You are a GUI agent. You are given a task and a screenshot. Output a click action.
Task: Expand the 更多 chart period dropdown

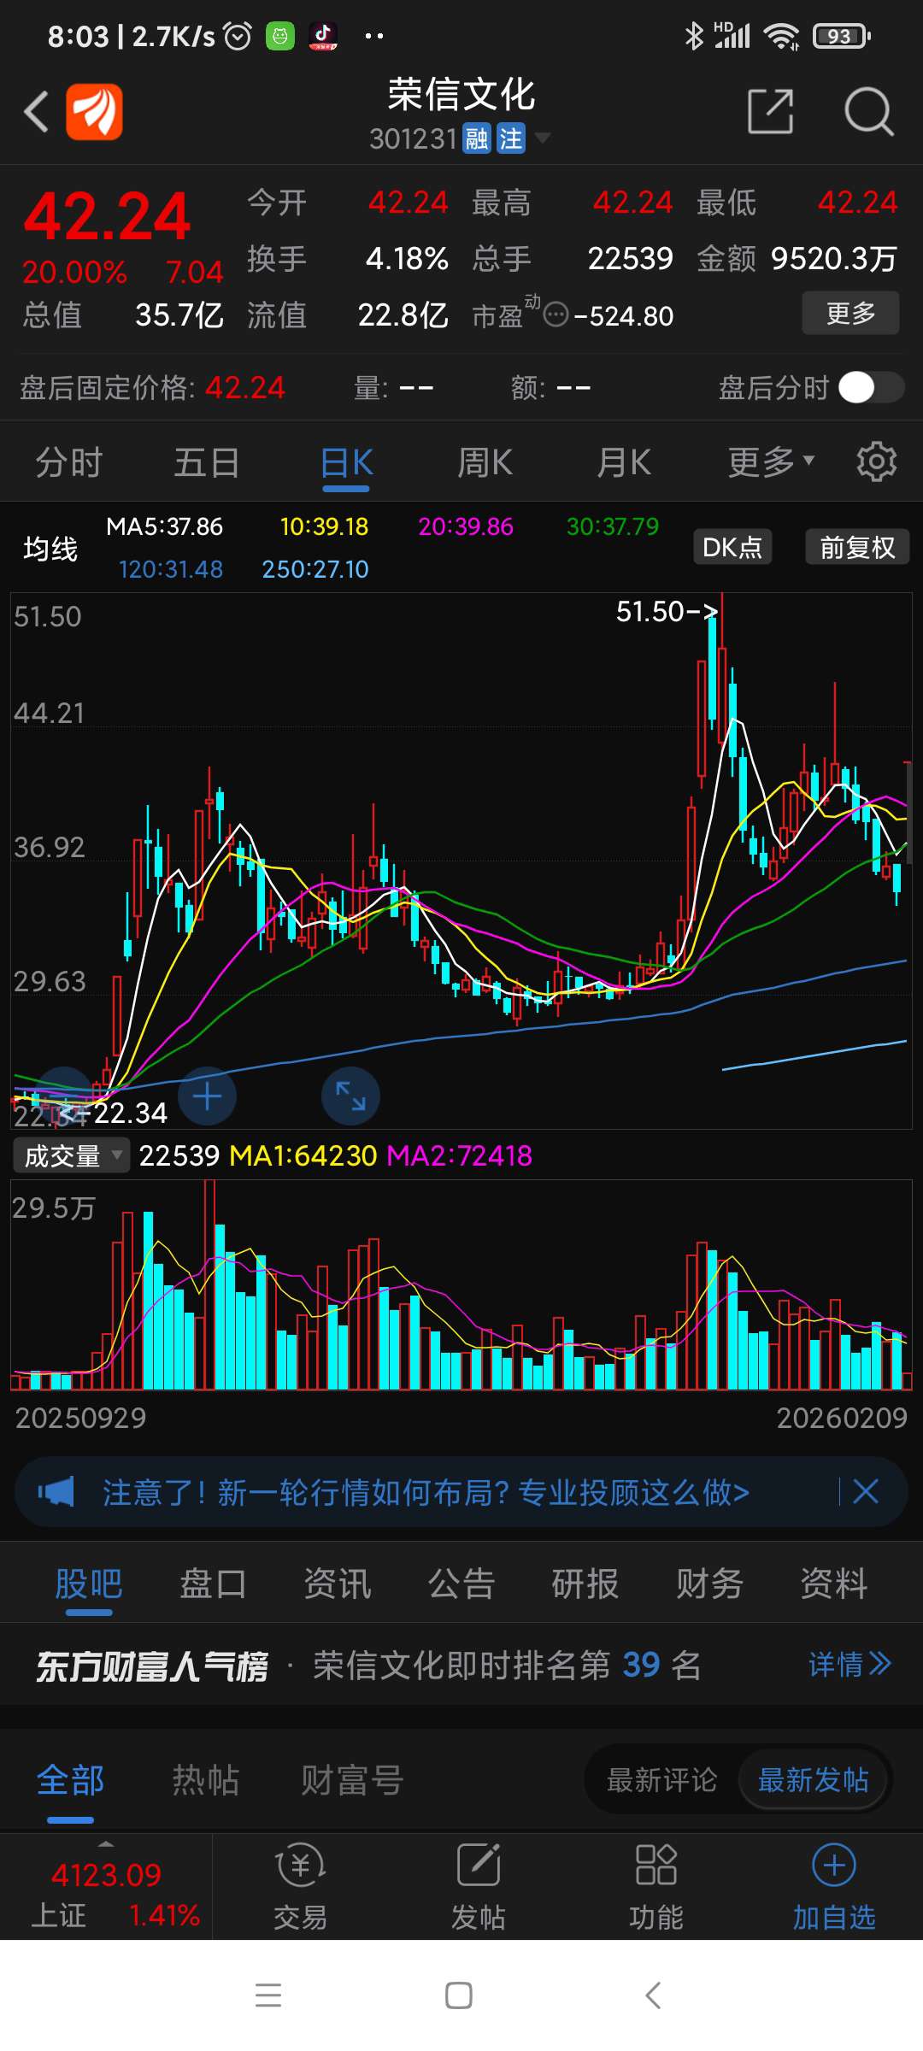point(771,462)
